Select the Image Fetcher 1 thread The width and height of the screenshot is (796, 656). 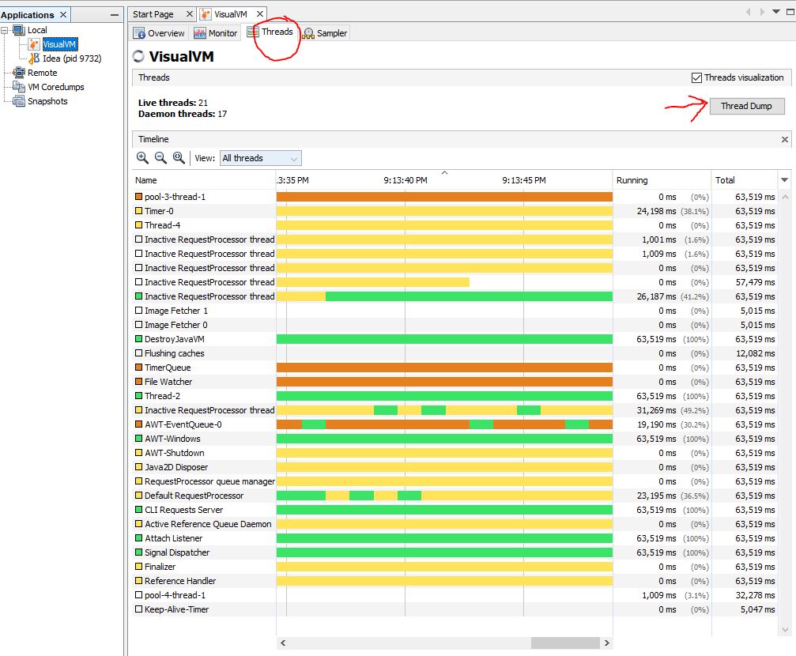[x=456, y=311]
